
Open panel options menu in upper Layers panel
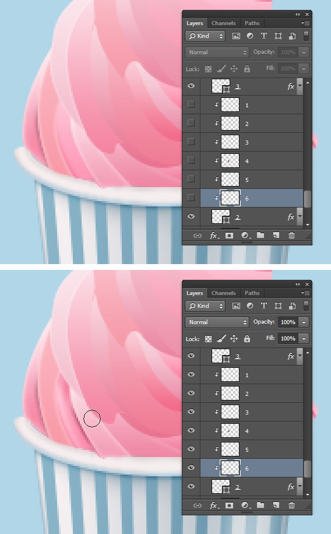click(305, 23)
